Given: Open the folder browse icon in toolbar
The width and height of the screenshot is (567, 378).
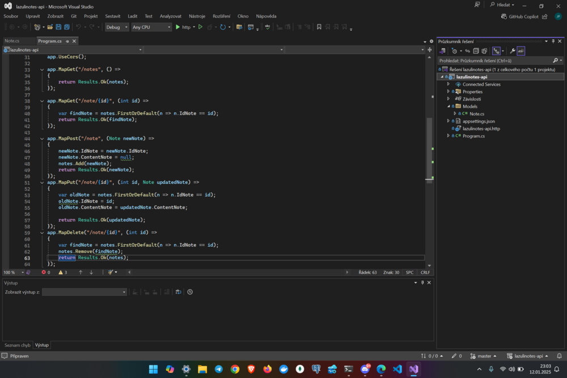Looking at the screenshot, I should pos(239,27).
